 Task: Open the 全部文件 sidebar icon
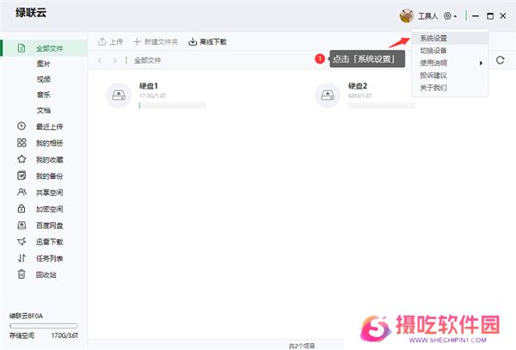21,48
